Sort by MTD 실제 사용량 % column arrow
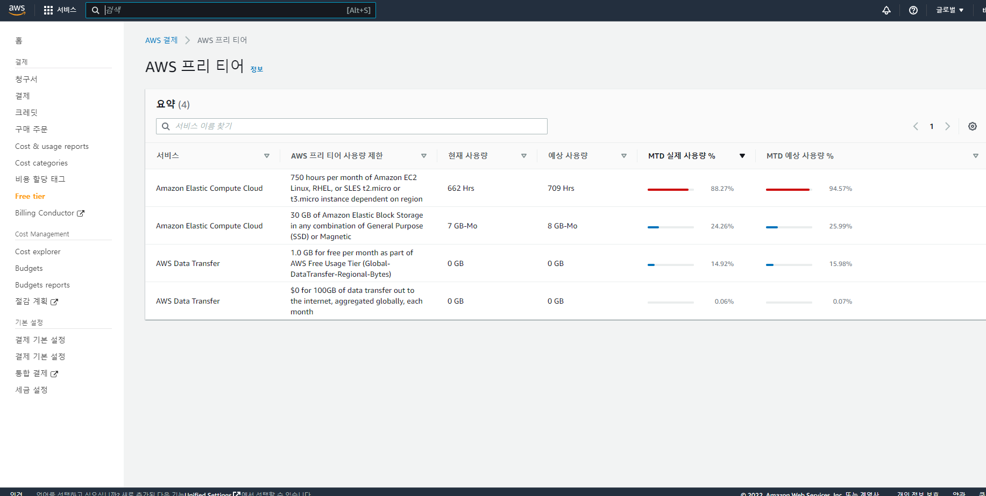The width and height of the screenshot is (986, 496). (742, 156)
